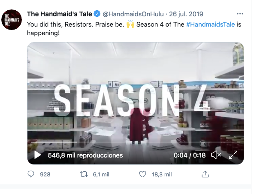Play the Season 4 video

point(38,155)
